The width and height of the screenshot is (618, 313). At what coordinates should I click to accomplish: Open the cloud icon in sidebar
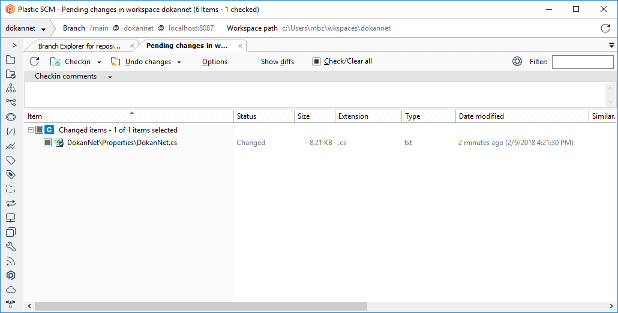click(11, 290)
